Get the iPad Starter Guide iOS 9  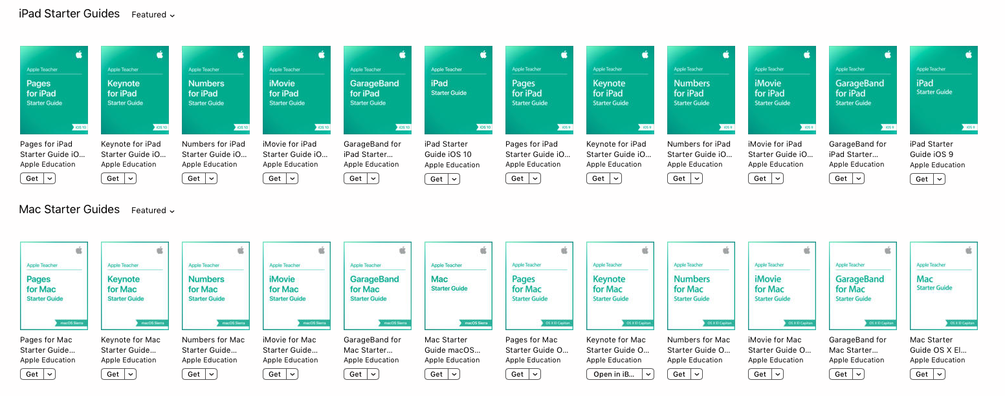pos(922,179)
